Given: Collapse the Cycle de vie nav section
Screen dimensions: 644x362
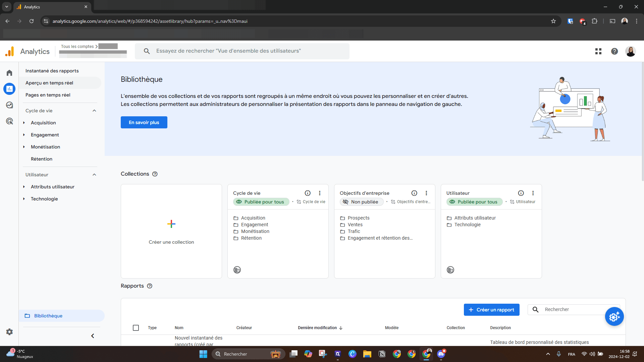Looking at the screenshot, I should [94, 111].
